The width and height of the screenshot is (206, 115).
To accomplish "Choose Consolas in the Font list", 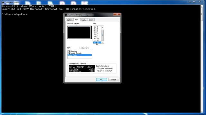I will click(80, 51).
